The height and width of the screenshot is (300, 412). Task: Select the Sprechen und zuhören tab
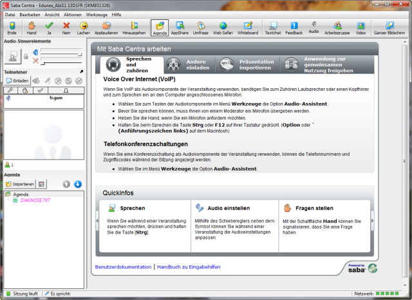coord(131,64)
